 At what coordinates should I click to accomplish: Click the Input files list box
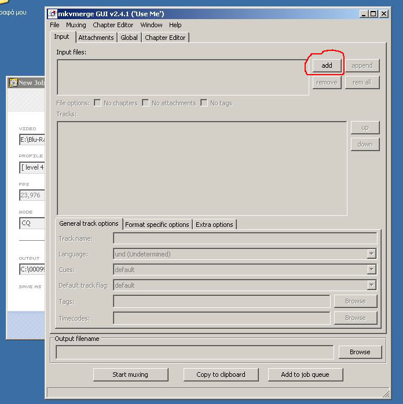point(183,78)
